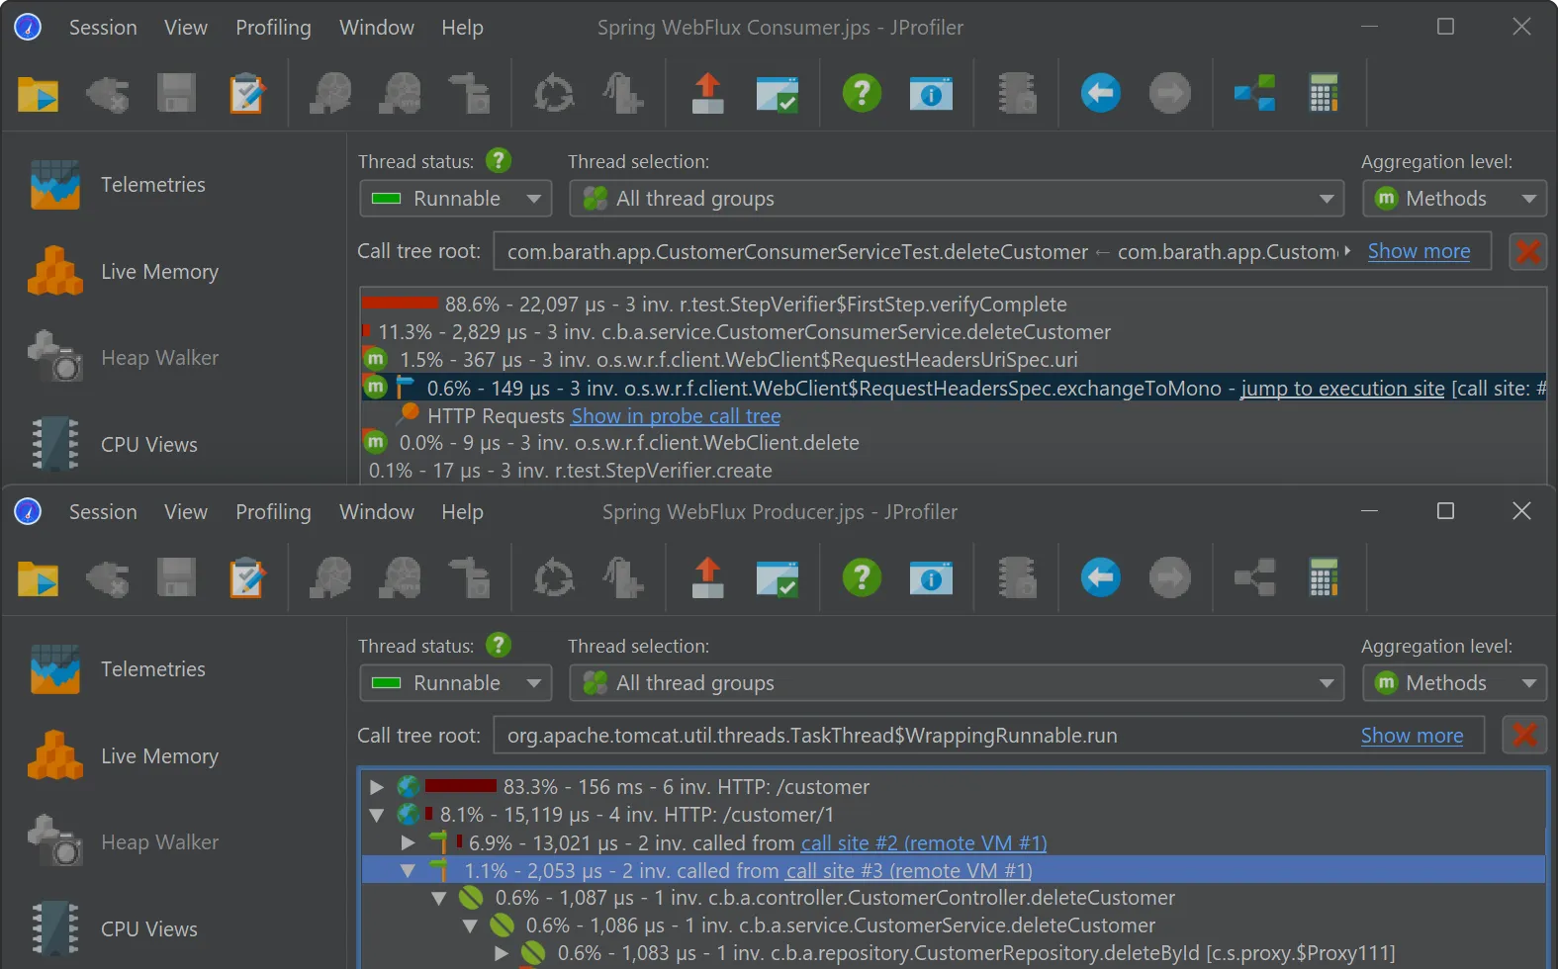Collapse the HTTP: /customer/1 tree node
This screenshot has height=969, width=1558.
[377, 816]
